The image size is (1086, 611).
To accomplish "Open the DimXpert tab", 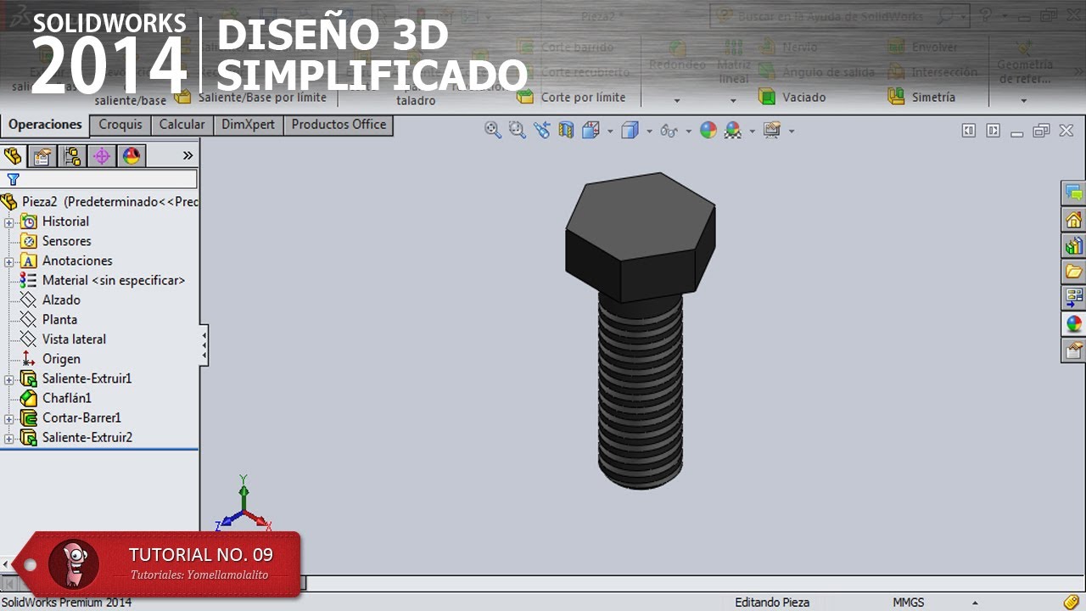I will pyautogui.click(x=249, y=125).
